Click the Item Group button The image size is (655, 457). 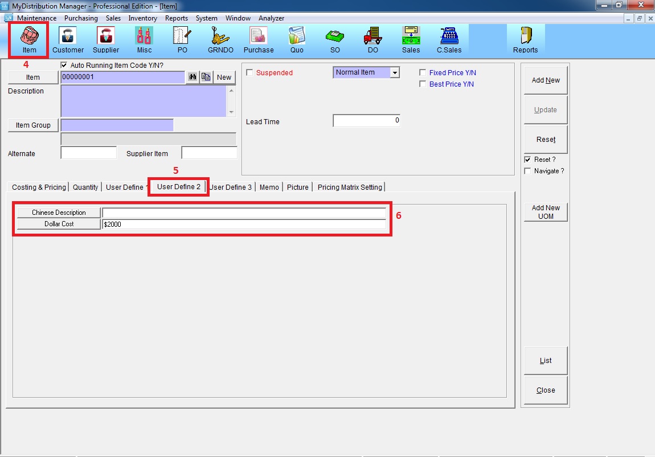pyautogui.click(x=33, y=125)
